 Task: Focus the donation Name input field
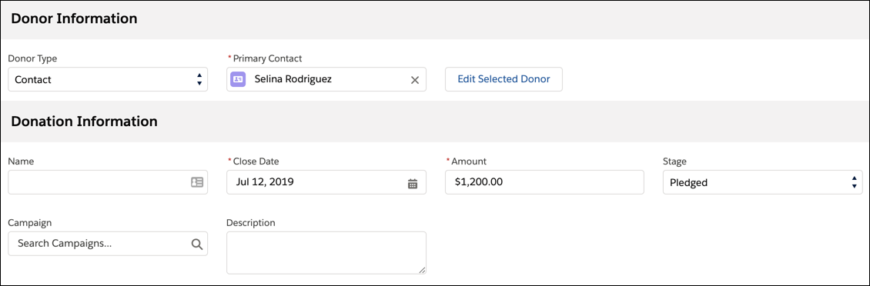tap(108, 182)
